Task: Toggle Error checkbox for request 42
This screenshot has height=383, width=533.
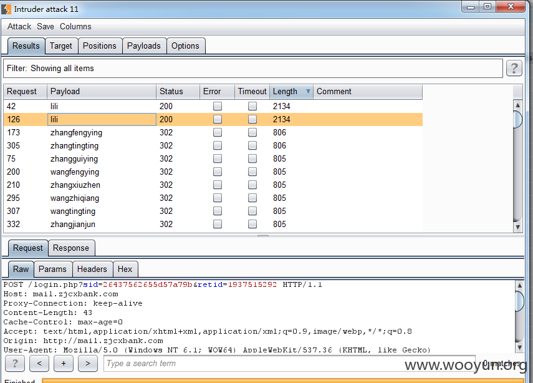Action: (218, 106)
